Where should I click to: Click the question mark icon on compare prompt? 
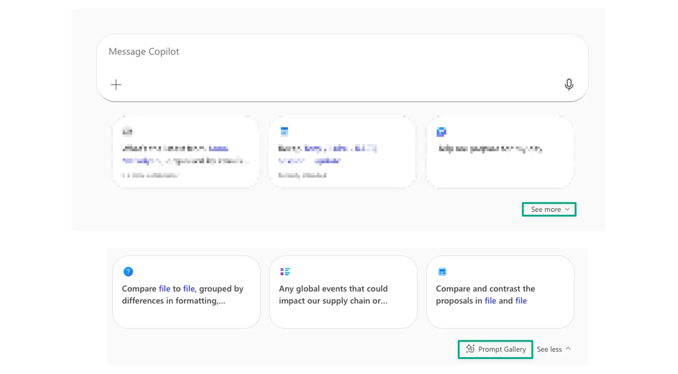[x=128, y=271]
